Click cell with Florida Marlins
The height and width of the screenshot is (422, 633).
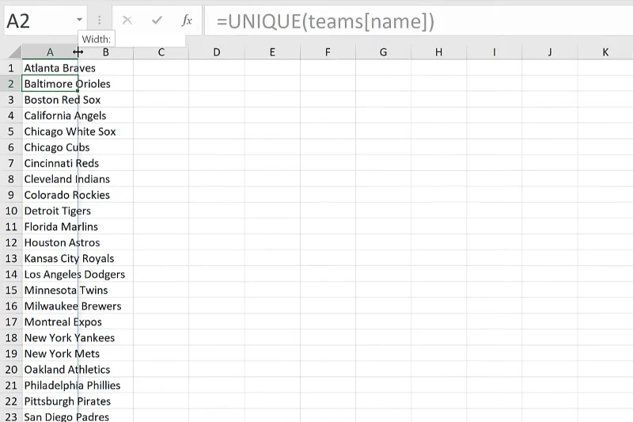[x=50, y=226]
